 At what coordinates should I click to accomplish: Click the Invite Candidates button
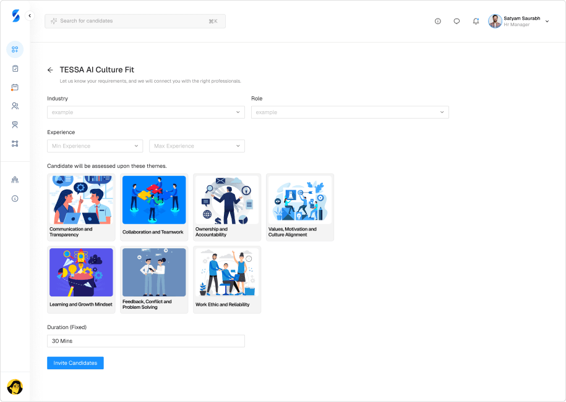tap(75, 363)
